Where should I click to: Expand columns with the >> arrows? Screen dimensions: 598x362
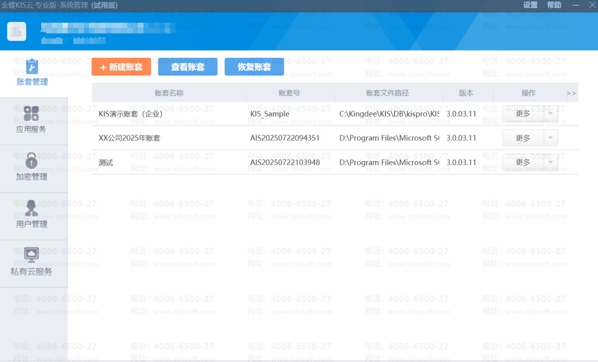click(x=571, y=93)
